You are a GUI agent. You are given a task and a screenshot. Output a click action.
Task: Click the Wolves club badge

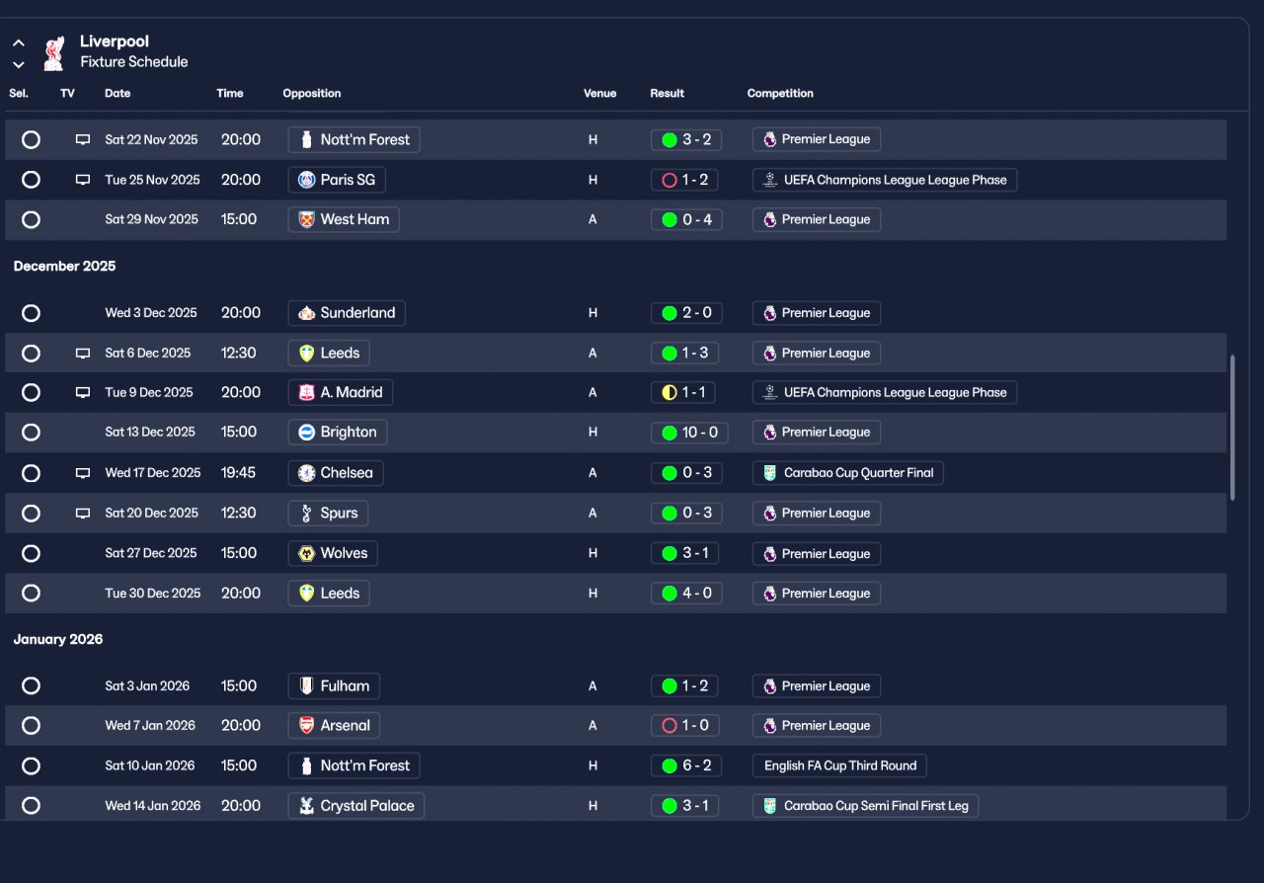[306, 553]
